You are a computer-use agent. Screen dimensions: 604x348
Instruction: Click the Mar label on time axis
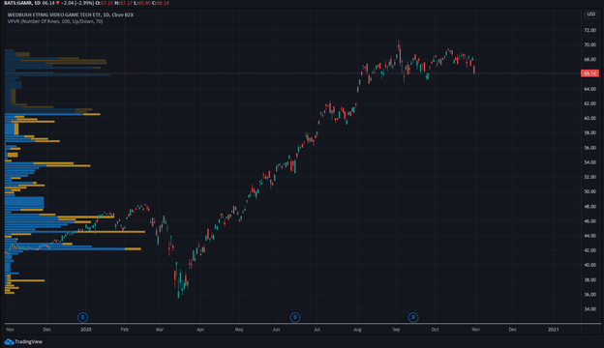pos(160,330)
